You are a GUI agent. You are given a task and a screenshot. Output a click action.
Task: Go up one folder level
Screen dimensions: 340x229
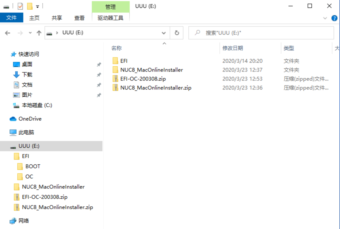[x=39, y=33]
